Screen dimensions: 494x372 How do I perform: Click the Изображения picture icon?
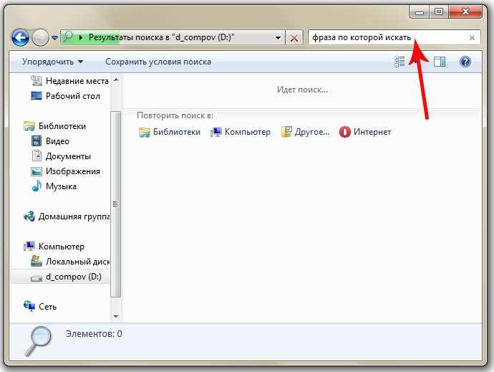37,171
